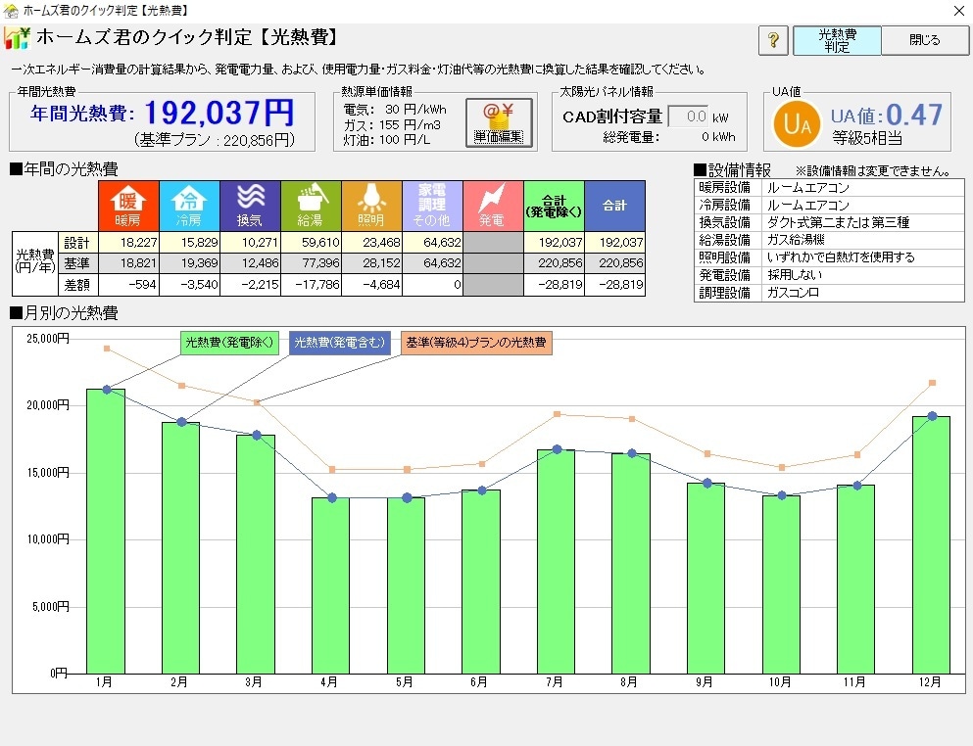
Task: Click the 差額 照明 cell -4,684
Action: point(371,285)
